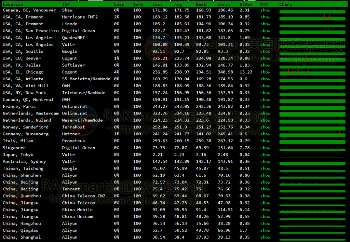
Task: Open 'show' for Italy, Milan Prometeus
Action: pos(265,141)
